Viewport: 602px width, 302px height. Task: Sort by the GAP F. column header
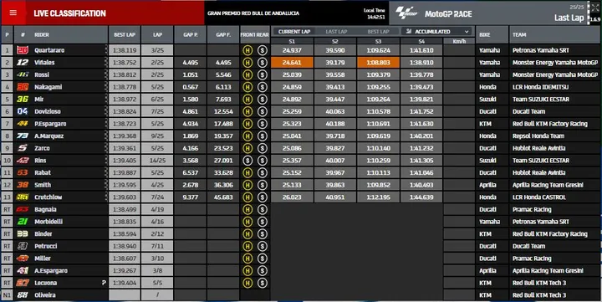(x=223, y=34)
